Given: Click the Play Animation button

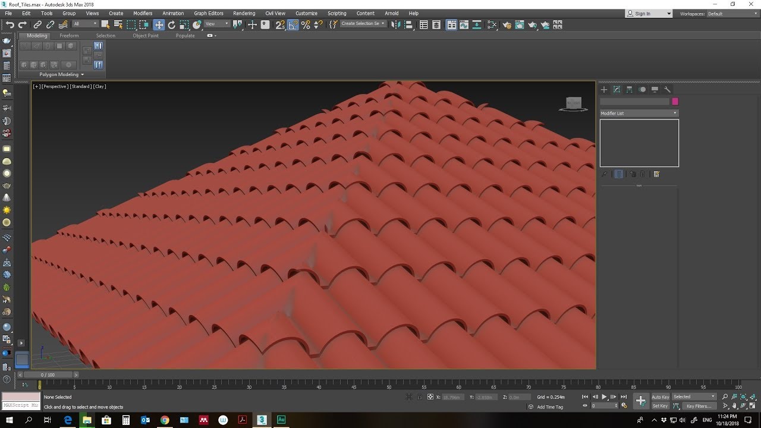Looking at the screenshot, I should 604,397.
